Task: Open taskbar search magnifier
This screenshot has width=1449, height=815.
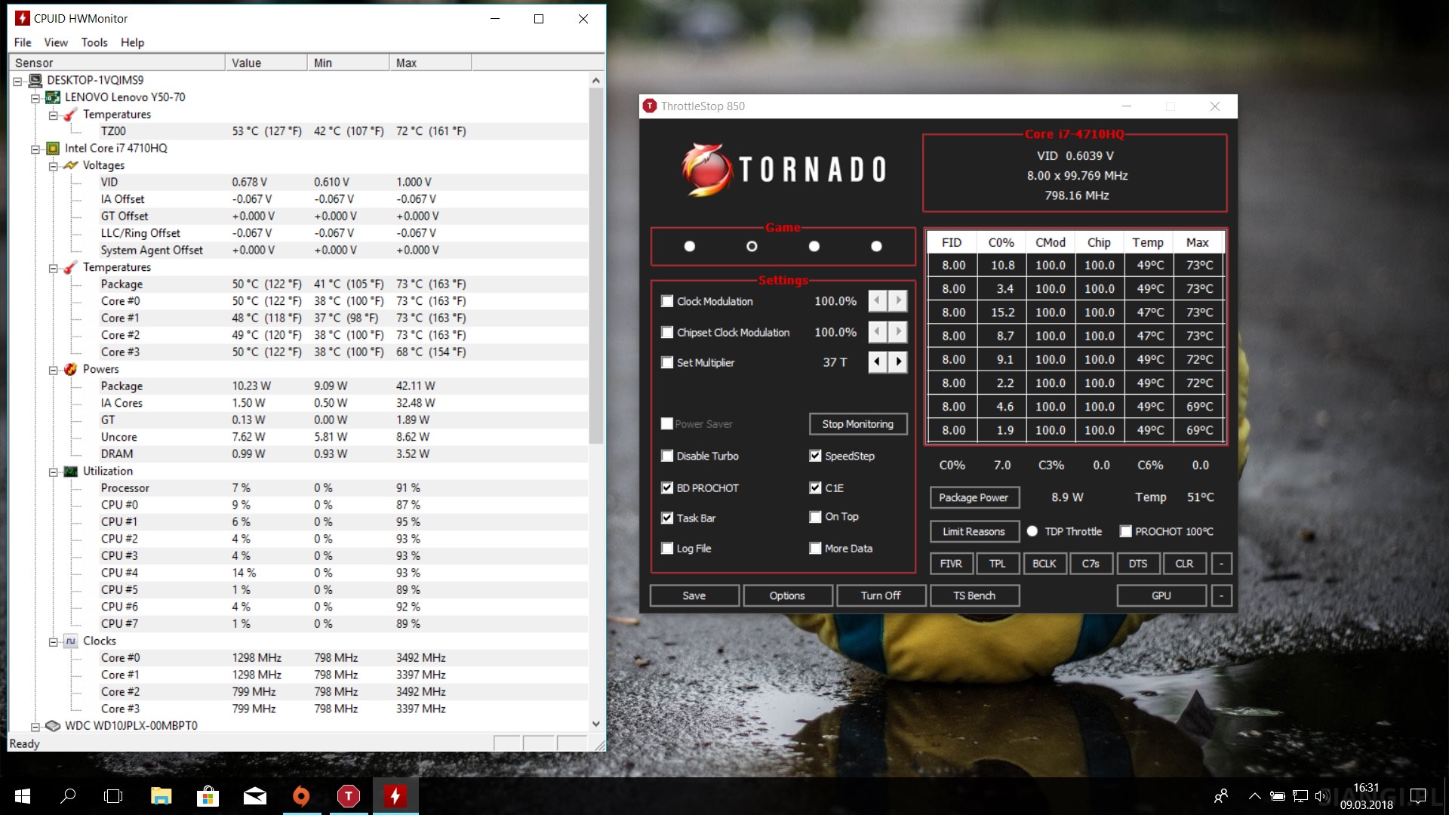Action: [x=68, y=796]
